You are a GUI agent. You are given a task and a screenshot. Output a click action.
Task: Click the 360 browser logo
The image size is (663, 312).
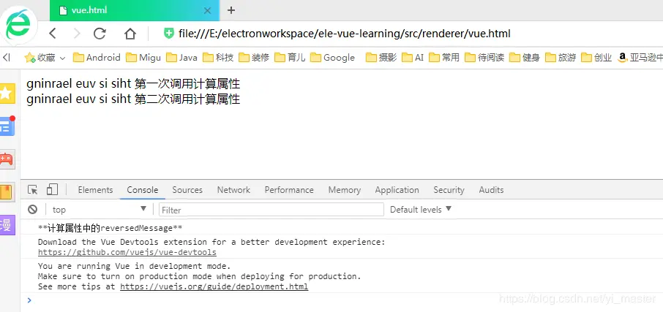[x=18, y=24]
